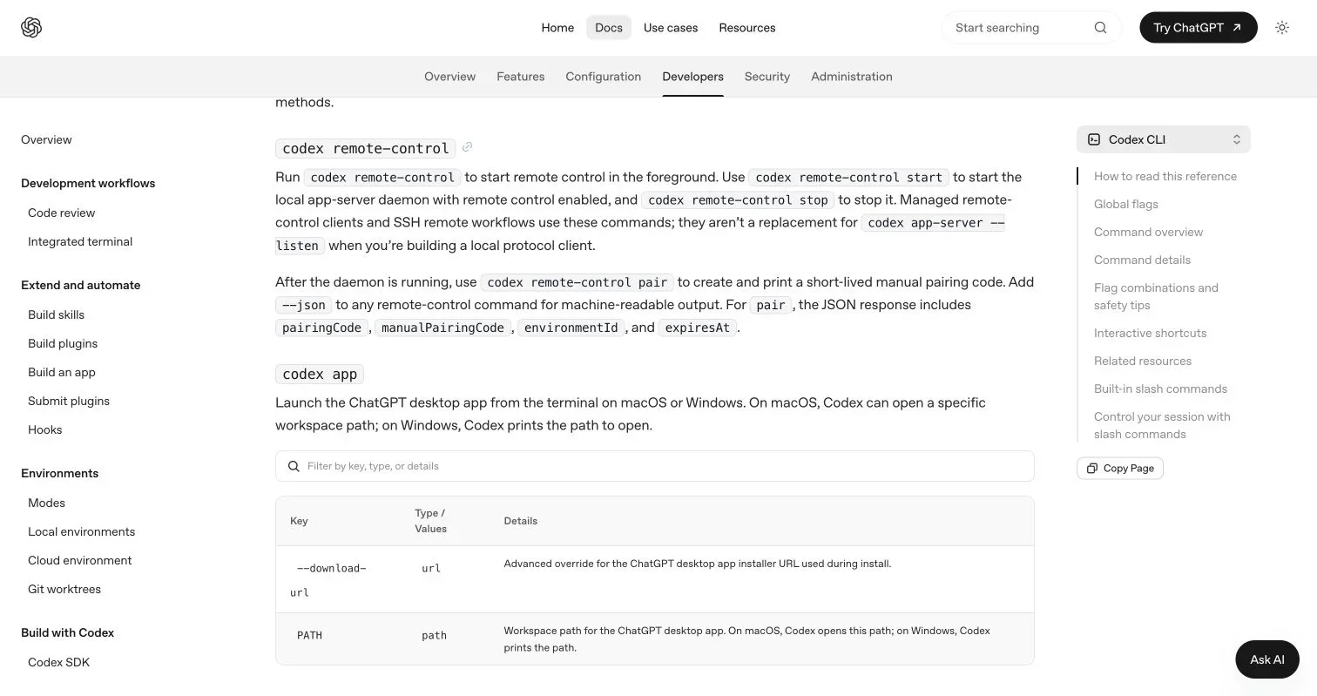
Task: Click the Try ChatGPT button
Action: pyautogui.click(x=1199, y=28)
